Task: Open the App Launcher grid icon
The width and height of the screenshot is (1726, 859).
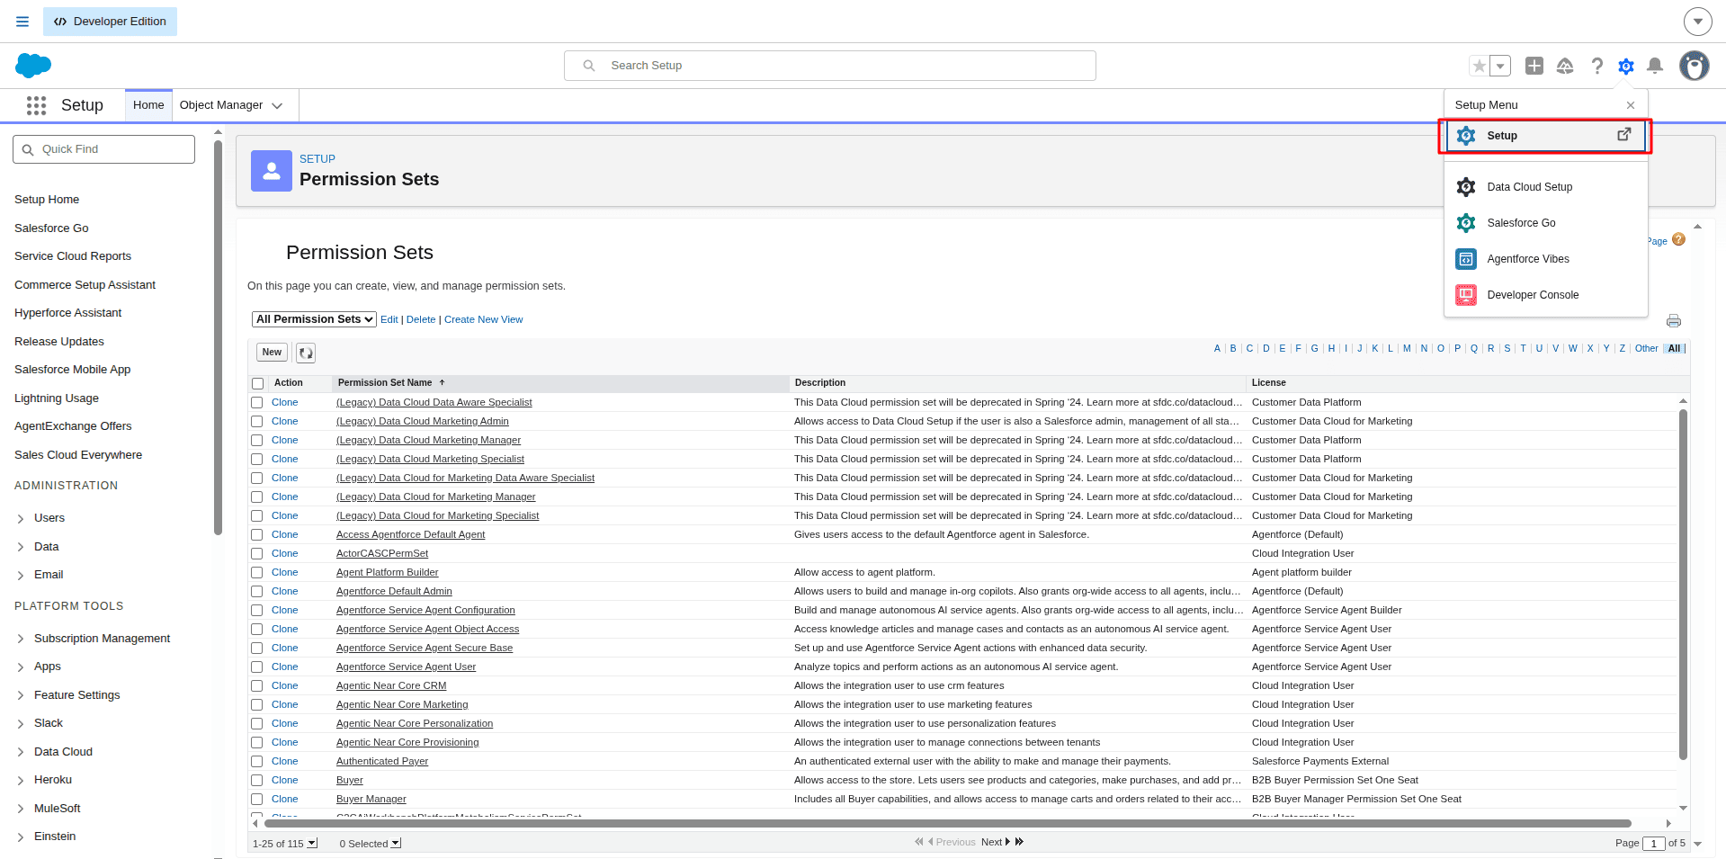Action: [x=36, y=105]
